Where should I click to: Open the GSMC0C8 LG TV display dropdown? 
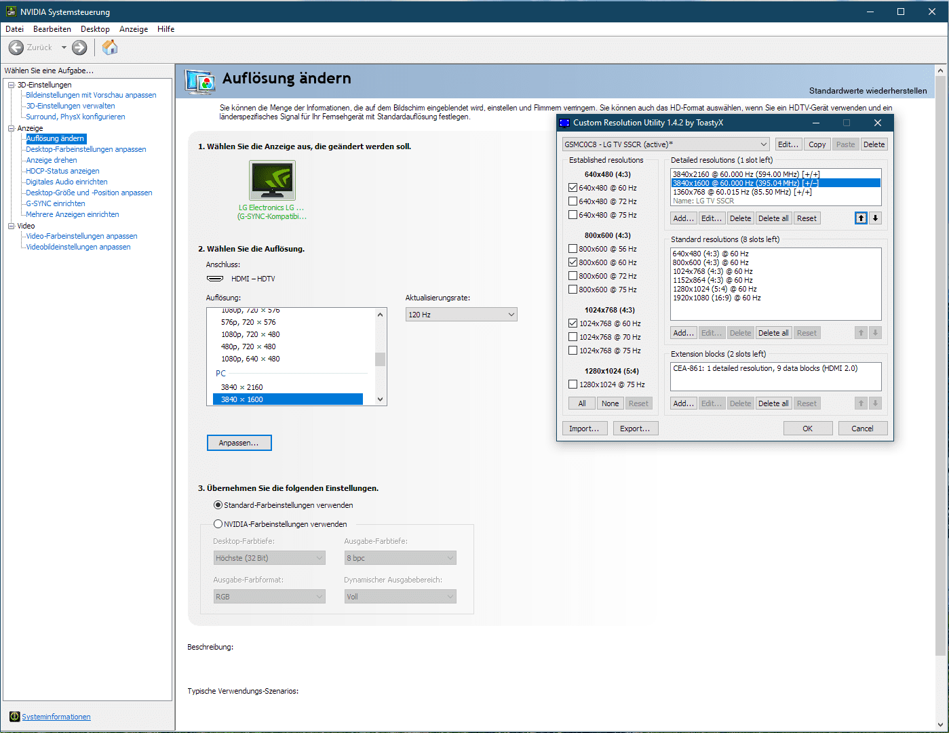[x=666, y=144]
